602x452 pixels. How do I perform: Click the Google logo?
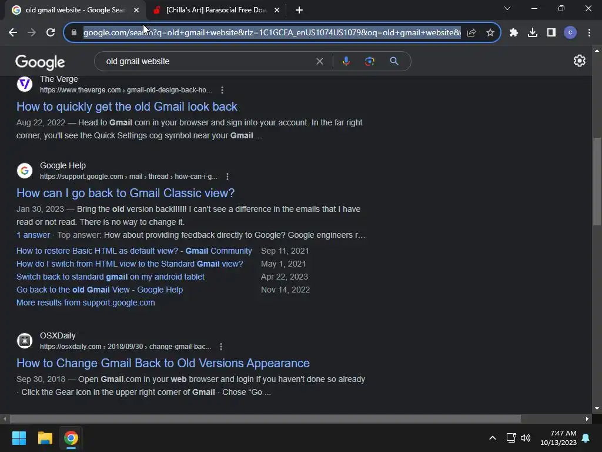[x=40, y=62]
